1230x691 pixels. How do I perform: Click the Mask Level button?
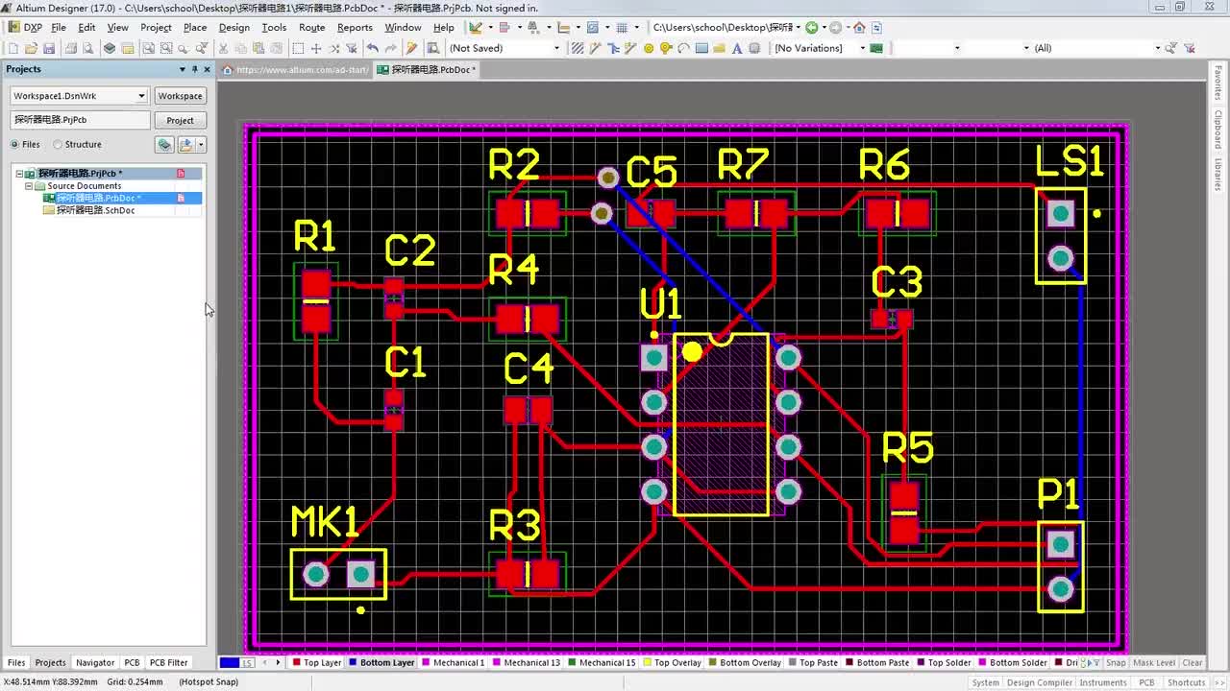tap(1154, 662)
